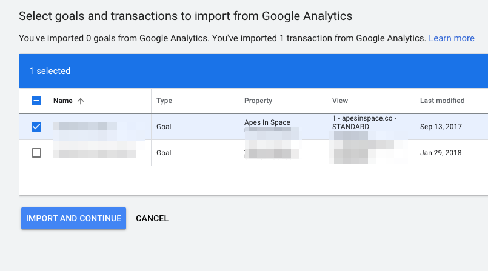Screen dimensions: 488x271
Task: Click the Name column sort arrow icon
Action: point(81,101)
